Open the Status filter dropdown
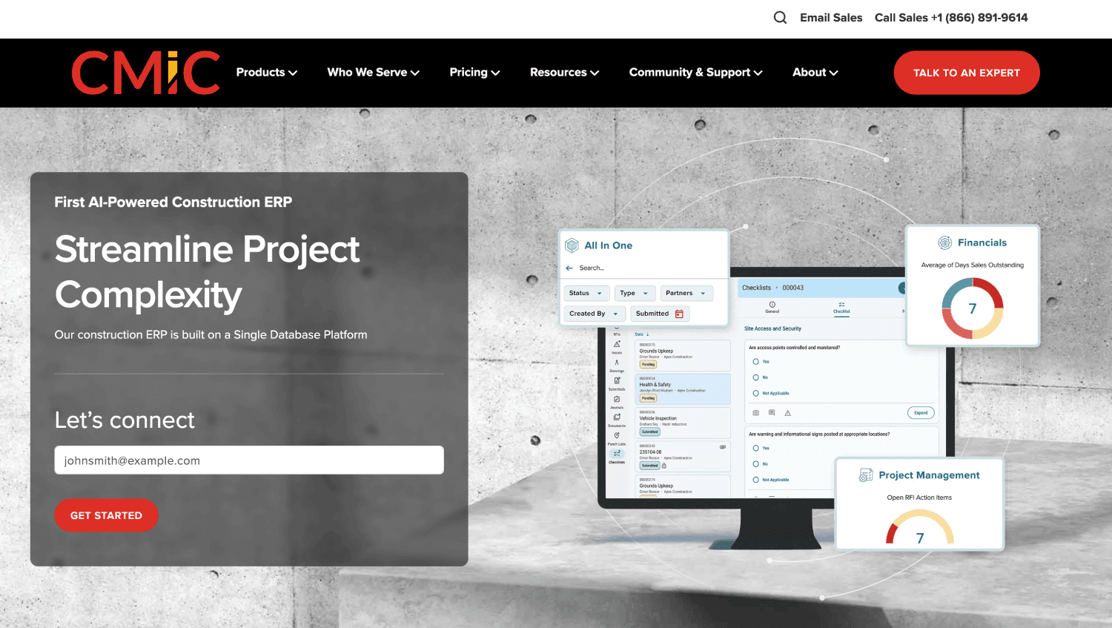Image resolution: width=1112 pixels, height=628 pixels. pyautogui.click(x=586, y=294)
